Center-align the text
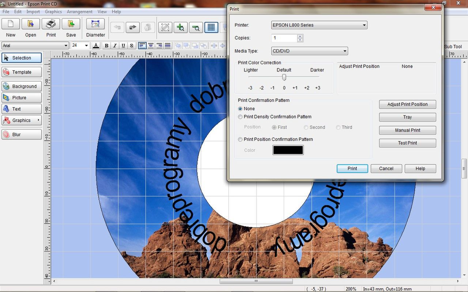Screen dimensions: 468x292 click(151, 46)
